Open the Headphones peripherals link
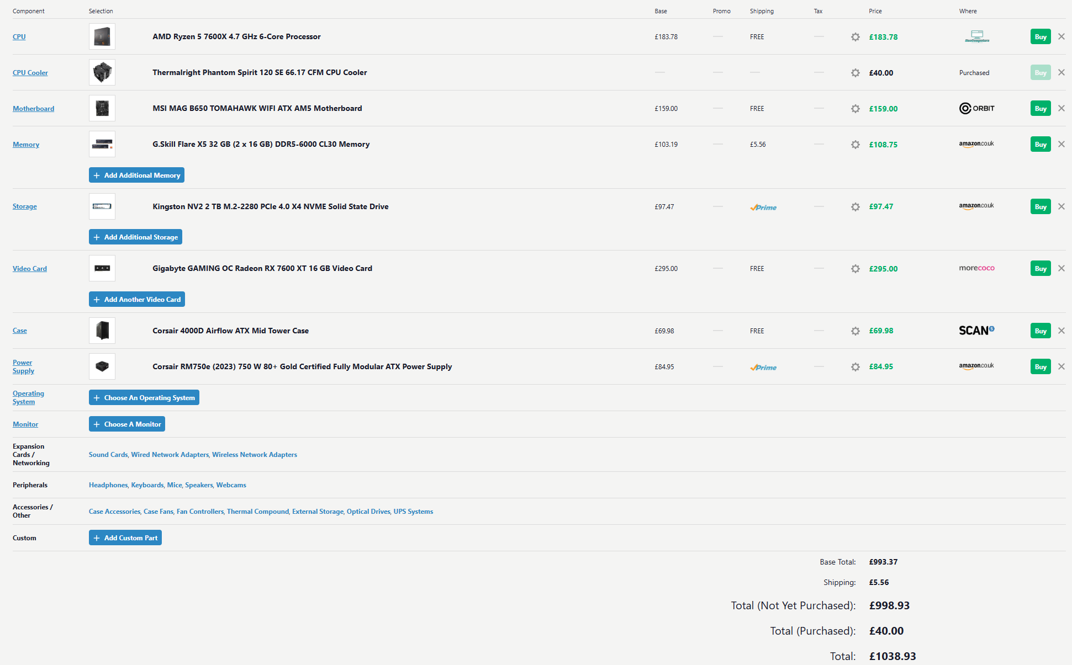This screenshot has height=665, width=1072. click(108, 485)
